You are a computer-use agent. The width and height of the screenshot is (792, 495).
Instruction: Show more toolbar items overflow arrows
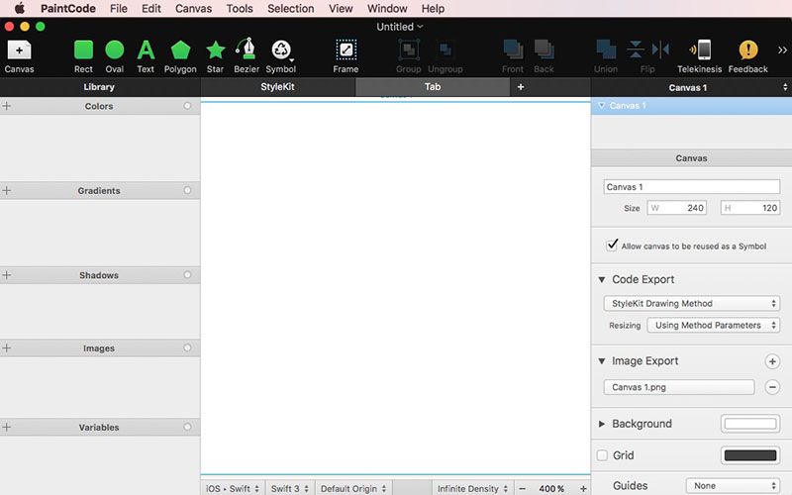[x=782, y=49]
